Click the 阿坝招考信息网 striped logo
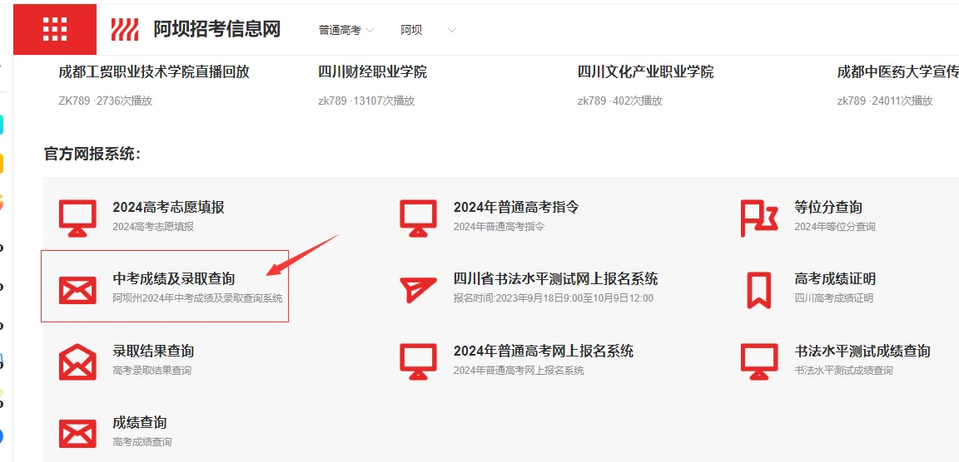The width and height of the screenshot is (959, 462). point(125,29)
